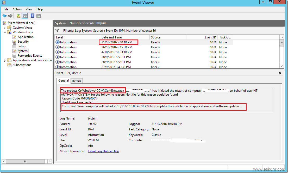This screenshot has width=288, height=173.
Task: Expand the Applications and Services Logs node
Action: pyautogui.click(x=4, y=60)
